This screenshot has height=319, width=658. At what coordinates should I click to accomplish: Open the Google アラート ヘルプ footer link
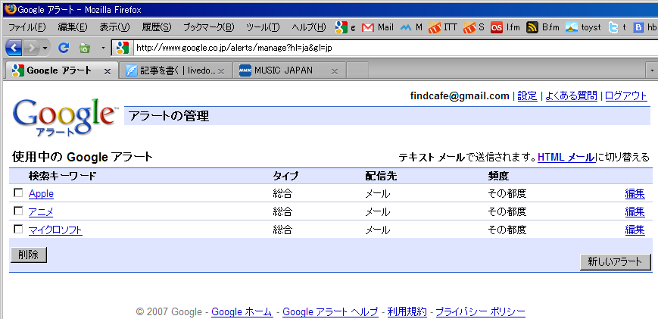click(330, 312)
